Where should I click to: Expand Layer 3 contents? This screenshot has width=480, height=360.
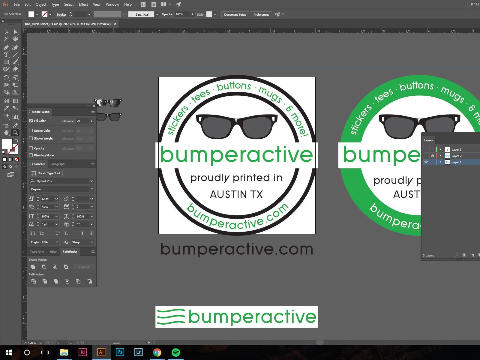click(440, 149)
